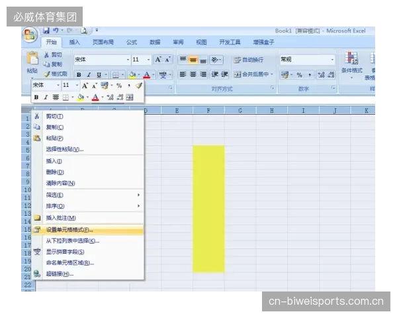Toggle top align in ribbon alignment group
This screenshot has height=318, width=397.
[x=183, y=60]
